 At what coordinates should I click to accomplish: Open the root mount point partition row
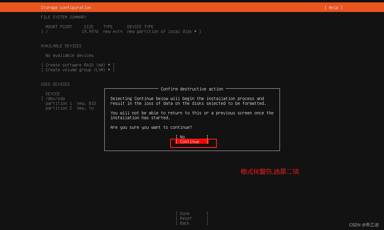click(121, 31)
